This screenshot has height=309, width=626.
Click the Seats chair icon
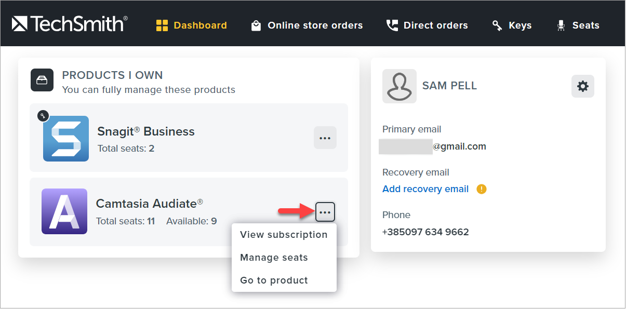pos(561,25)
